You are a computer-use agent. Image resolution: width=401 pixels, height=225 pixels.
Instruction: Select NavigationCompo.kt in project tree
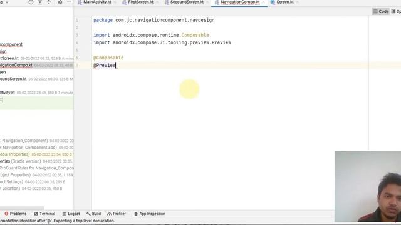36,65
